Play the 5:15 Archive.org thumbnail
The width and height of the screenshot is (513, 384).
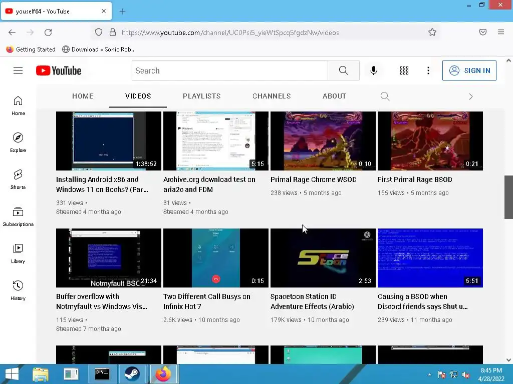pos(216,141)
